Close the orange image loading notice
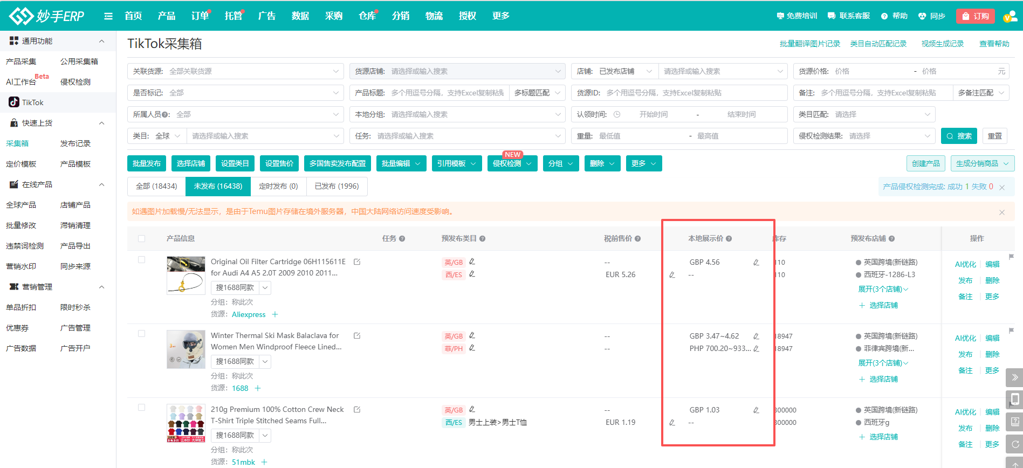This screenshot has height=468, width=1023. tap(1001, 212)
